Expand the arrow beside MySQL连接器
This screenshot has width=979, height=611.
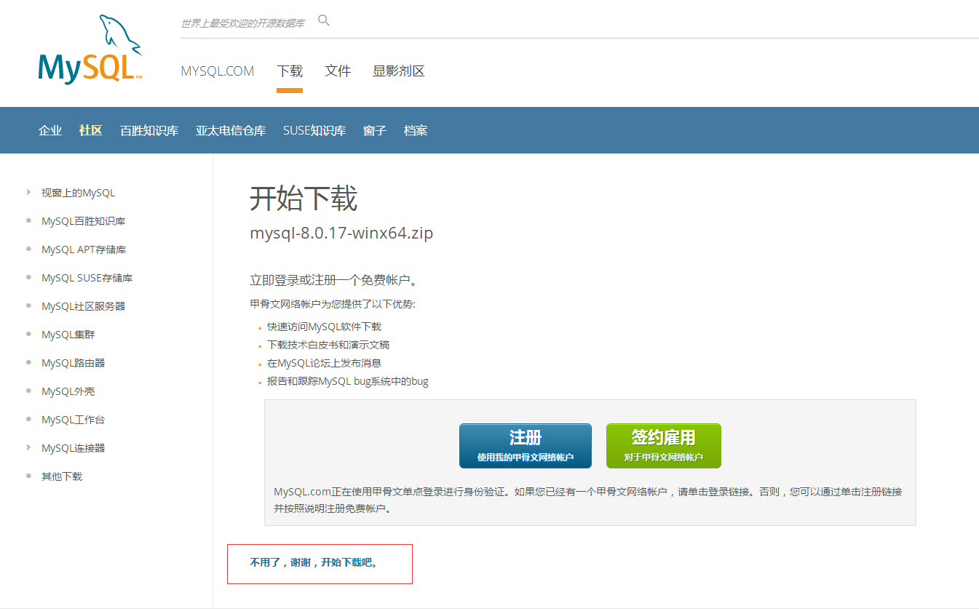click(x=28, y=448)
